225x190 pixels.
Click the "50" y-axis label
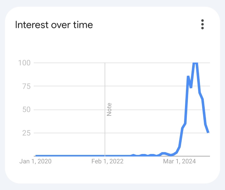point(27,110)
